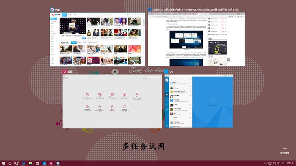296x166 pixels.
Task: Click the search box in the Settings window
Action: 152,78
